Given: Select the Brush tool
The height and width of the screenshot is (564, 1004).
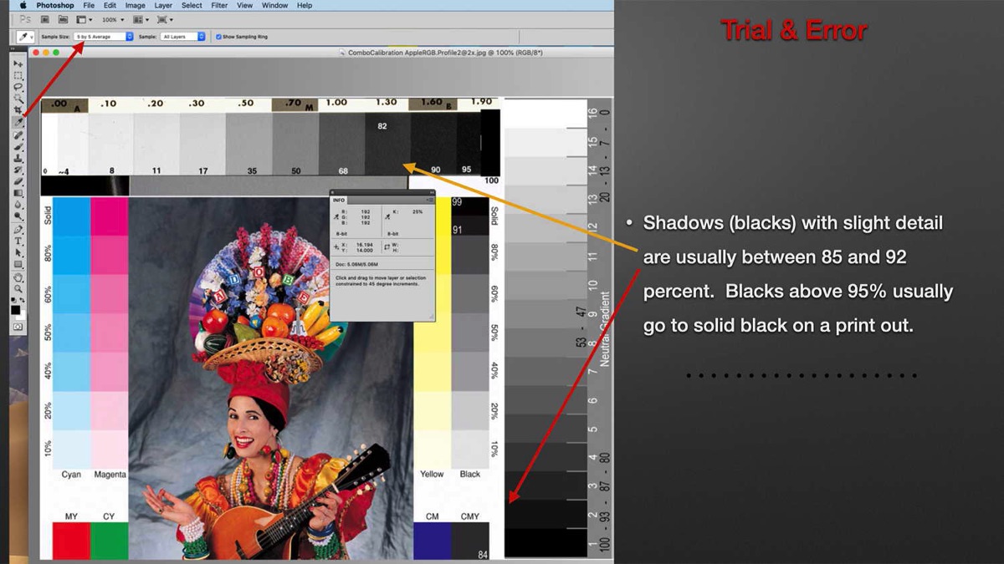Looking at the screenshot, I should tap(18, 146).
